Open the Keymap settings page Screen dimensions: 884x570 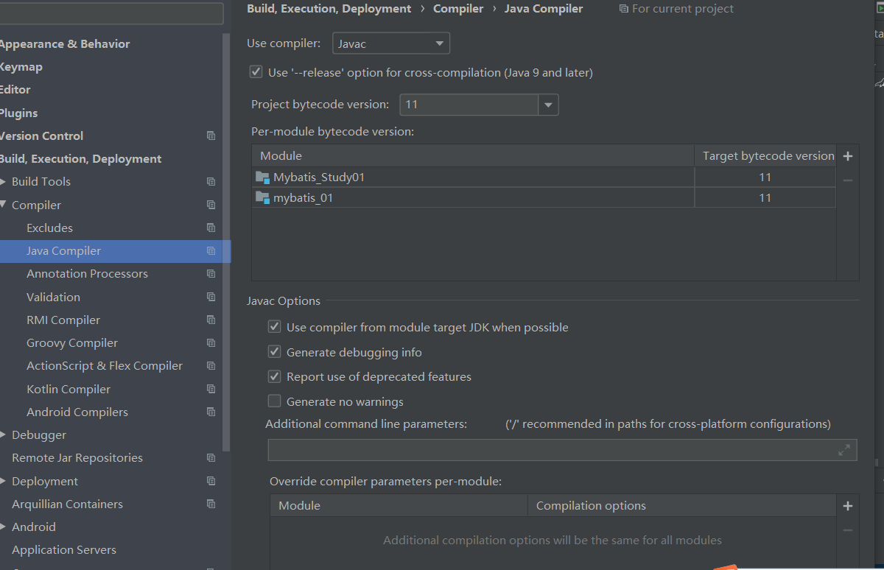click(x=21, y=66)
